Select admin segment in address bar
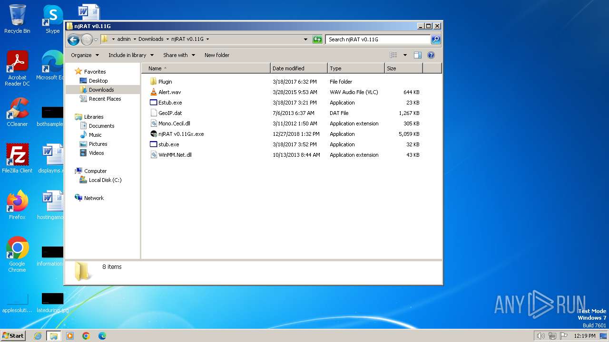This screenshot has height=342, width=609. (x=124, y=39)
